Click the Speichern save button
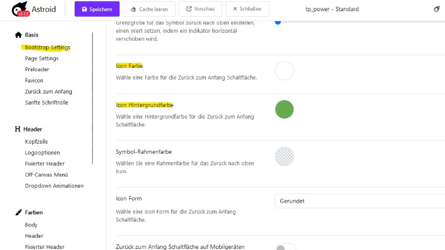Image resolution: width=445 pixels, height=250 pixels. [97, 9]
